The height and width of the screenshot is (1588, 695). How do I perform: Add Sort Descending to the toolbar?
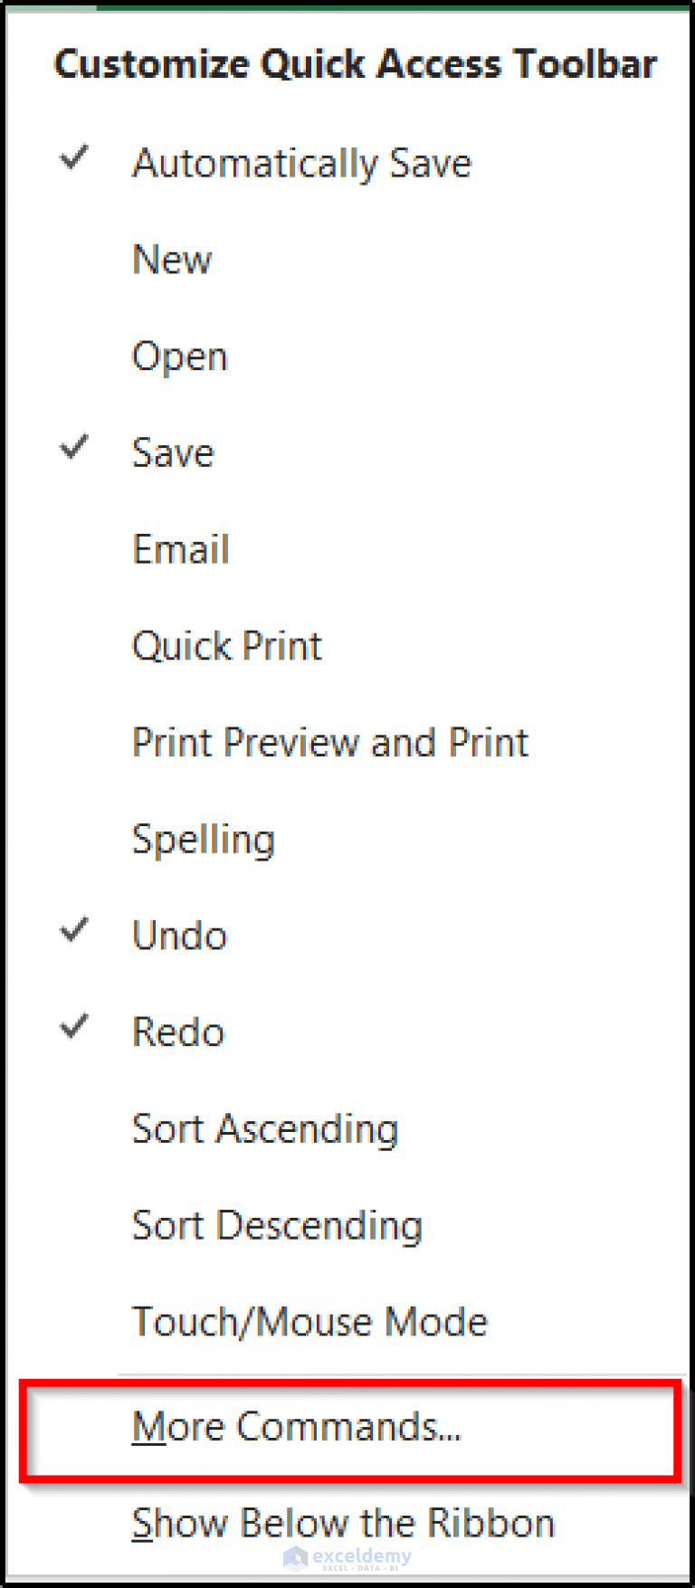(277, 1225)
